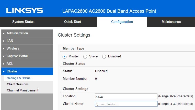The height and width of the screenshot is (110, 195).
Task: Open Wireless menu item
Action: (27, 48)
